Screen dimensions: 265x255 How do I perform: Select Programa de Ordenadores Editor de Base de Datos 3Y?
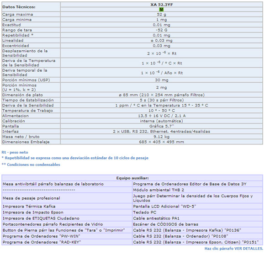click(x=190, y=184)
